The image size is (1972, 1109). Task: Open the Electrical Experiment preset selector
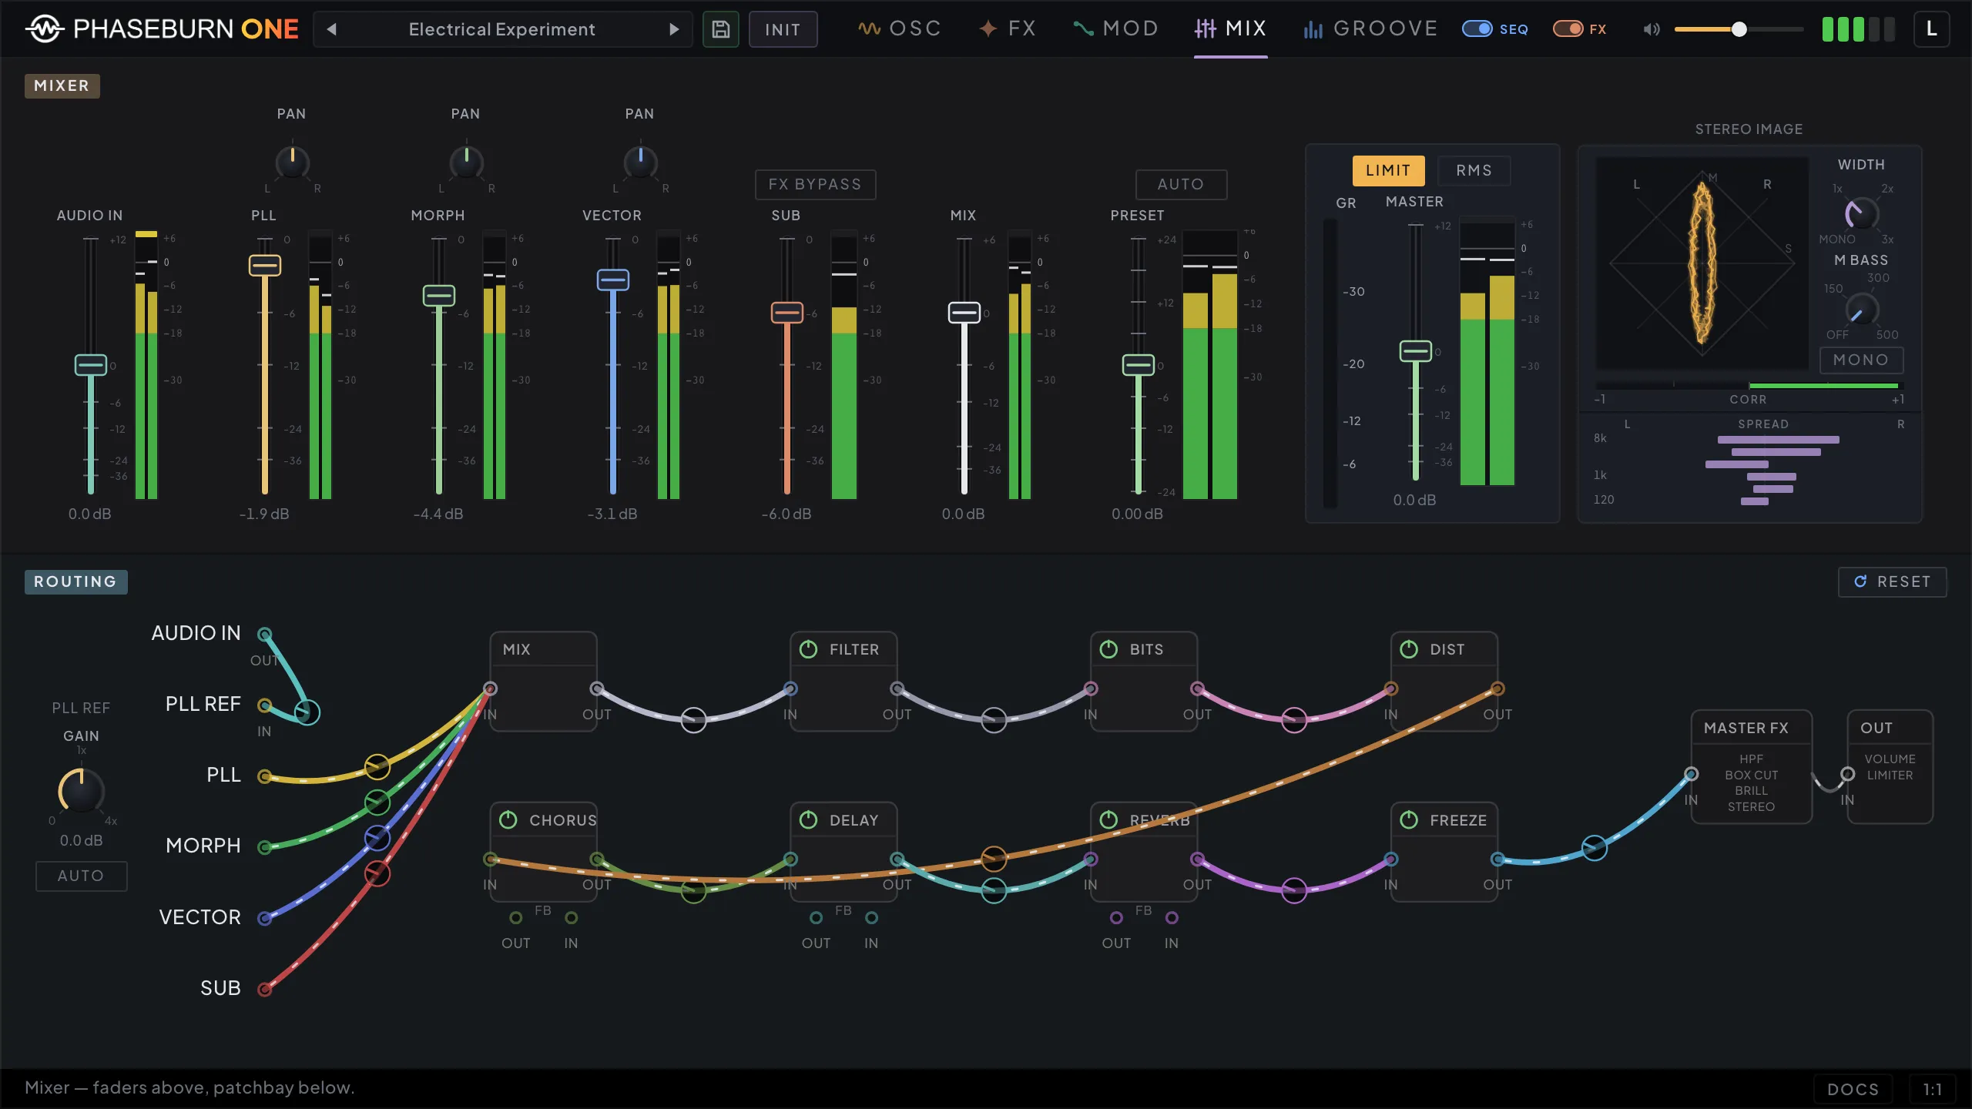pos(502,29)
